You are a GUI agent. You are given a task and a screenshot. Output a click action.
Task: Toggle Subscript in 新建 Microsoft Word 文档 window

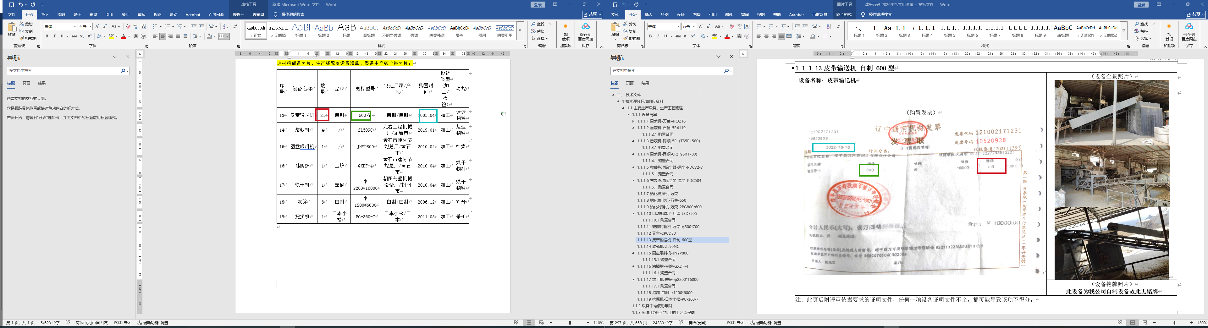click(82, 36)
